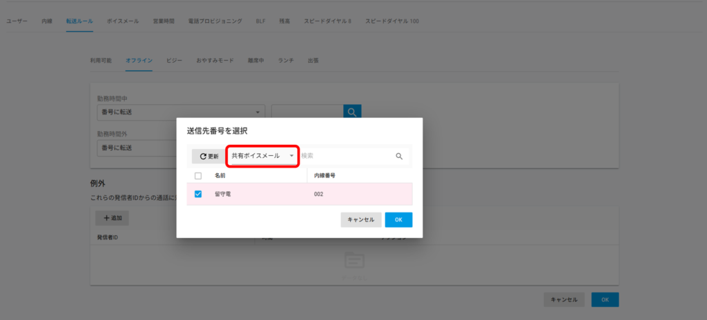Switch to the ボイスメール tab
The height and width of the screenshot is (320, 707).
tap(122, 21)
